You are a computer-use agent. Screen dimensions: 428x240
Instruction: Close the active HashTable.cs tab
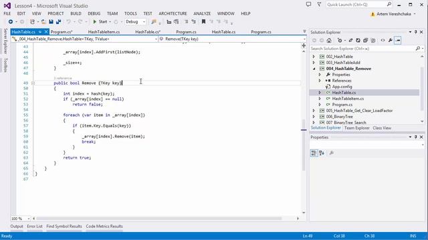click(x=46, y=32)
